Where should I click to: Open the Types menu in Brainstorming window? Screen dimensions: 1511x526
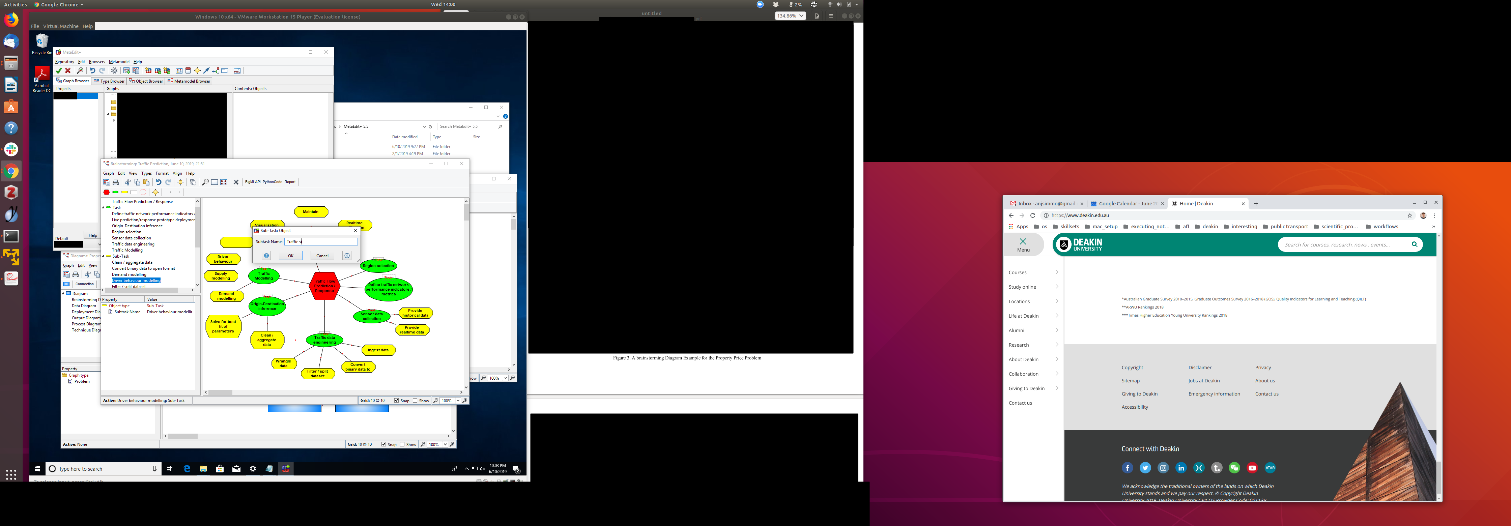coord(146,174)
